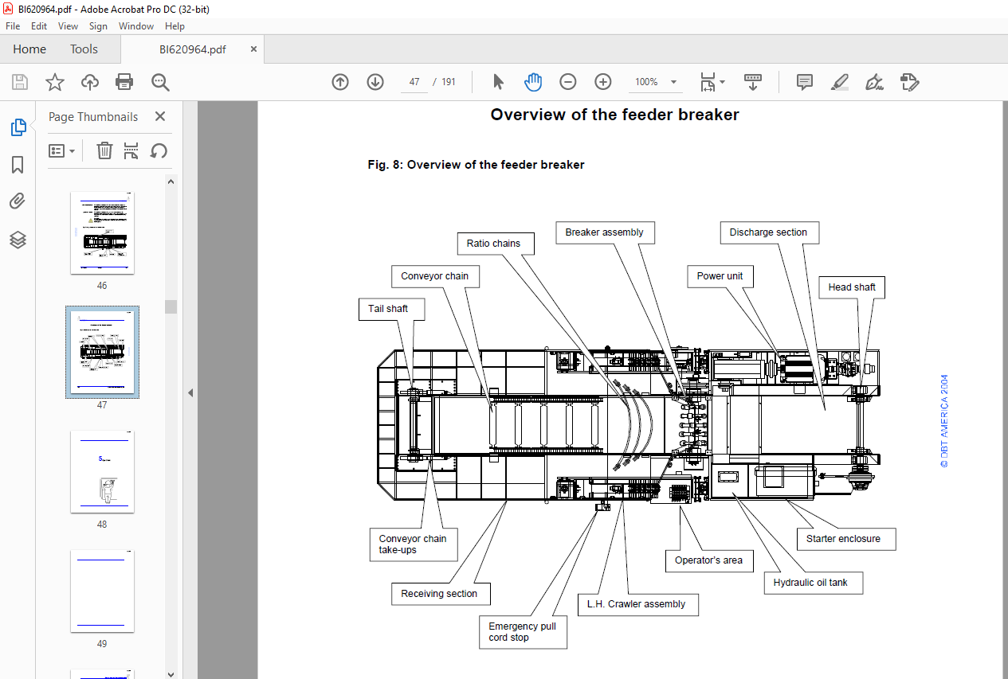1008x679 pixels.
Task: Zoom in with plus button
Action: [x=602, y=82]
